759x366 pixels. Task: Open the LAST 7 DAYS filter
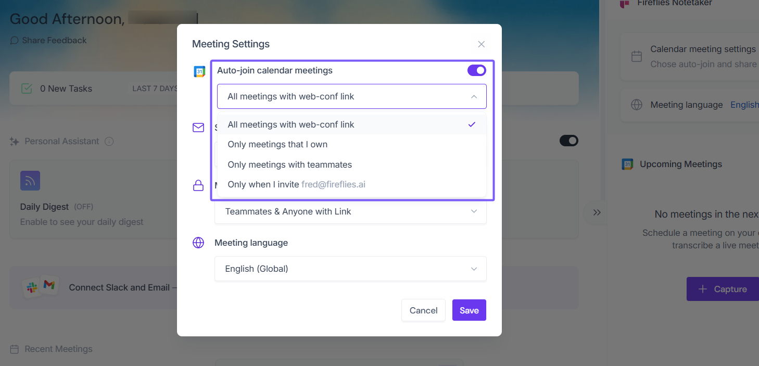pos(155,89)
